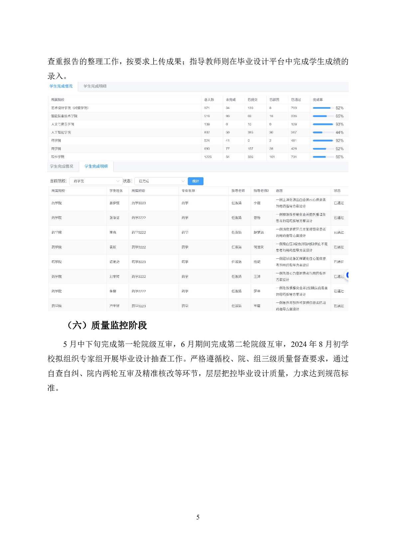Switch to the gray inactive 学生完成明细 tab
396x560 pixels.
95,86
